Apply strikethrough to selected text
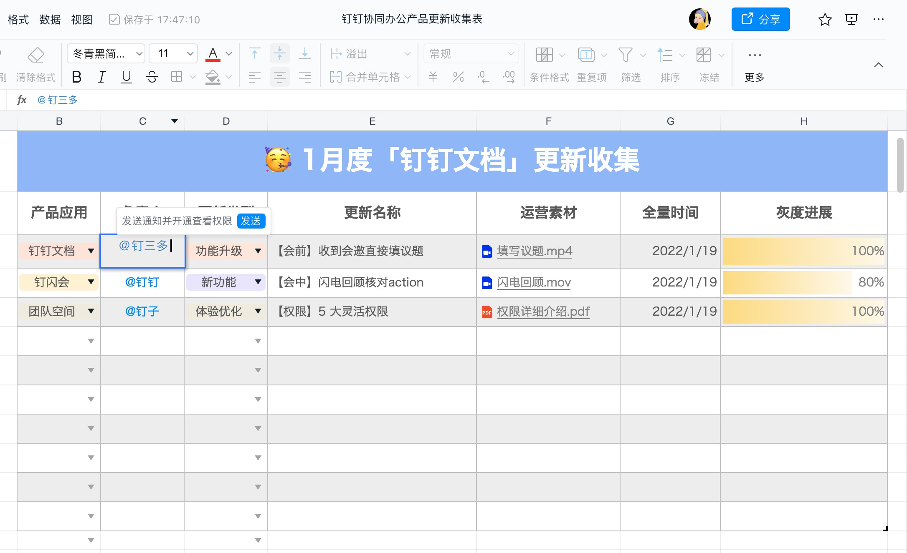Viewport: 907px width, 553px height. coord(152,77)
